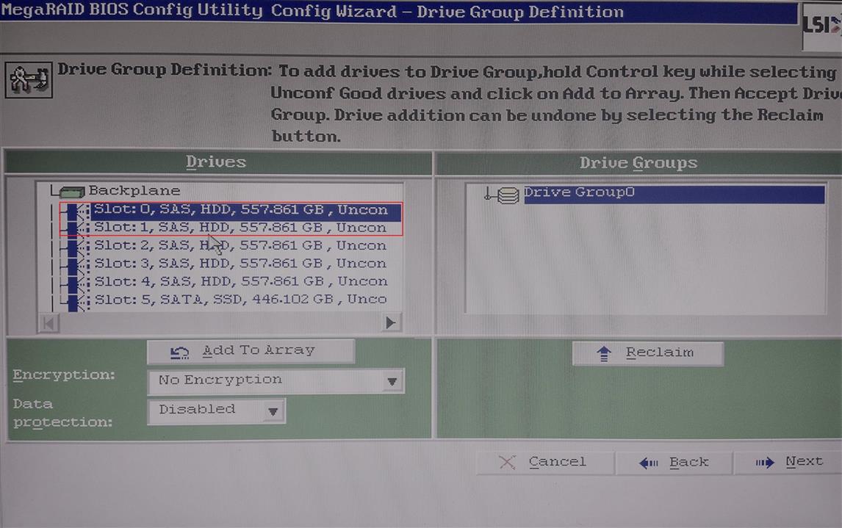Select the Slot: 4 SAS HDD drive row

(x=240, y=282)
